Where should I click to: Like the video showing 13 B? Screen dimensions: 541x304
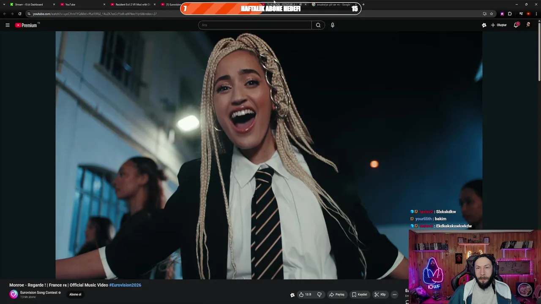tap(305, 295)
